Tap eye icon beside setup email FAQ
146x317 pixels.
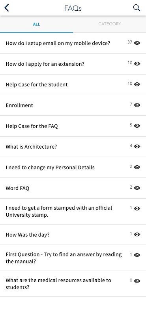[x=137, y=43]
